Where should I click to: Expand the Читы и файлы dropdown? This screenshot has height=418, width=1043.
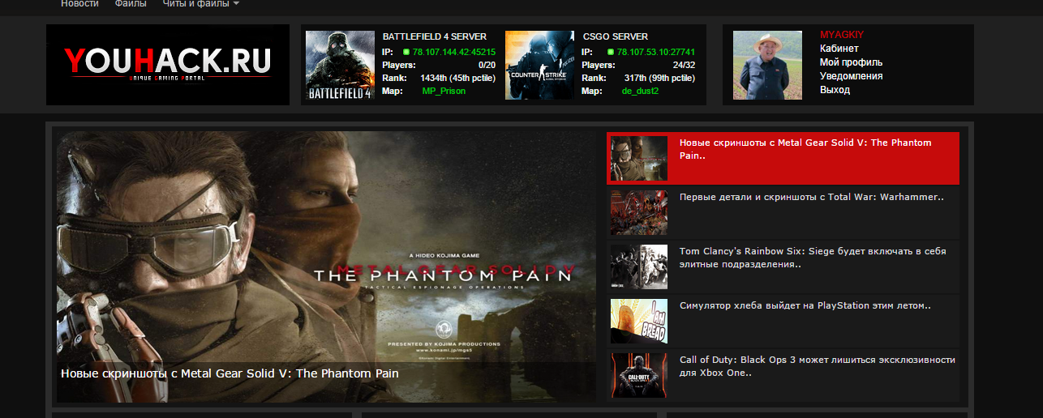click(x=201, y=4)
